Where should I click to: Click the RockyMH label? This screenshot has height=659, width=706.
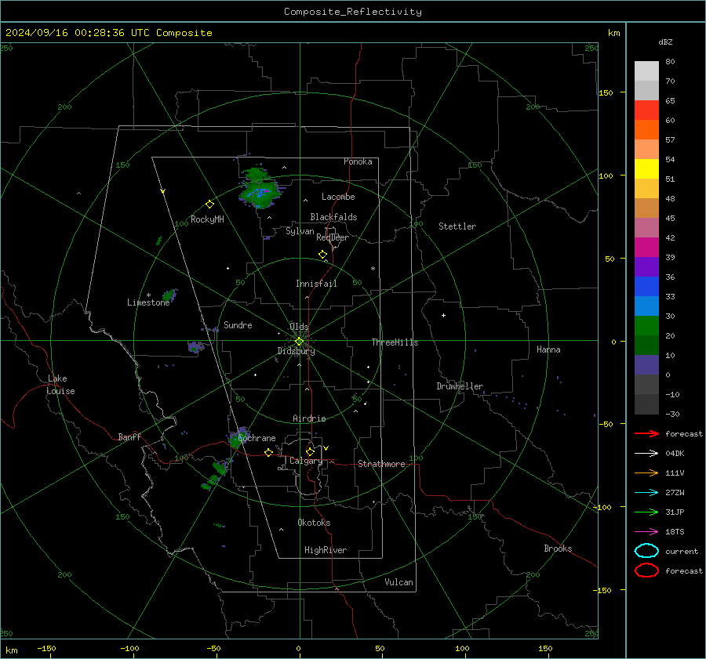tap(207, 219)
